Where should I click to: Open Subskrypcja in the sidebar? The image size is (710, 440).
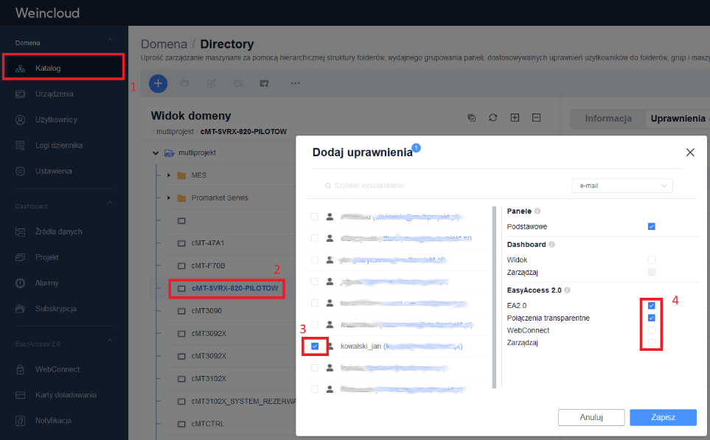point(56,309)
